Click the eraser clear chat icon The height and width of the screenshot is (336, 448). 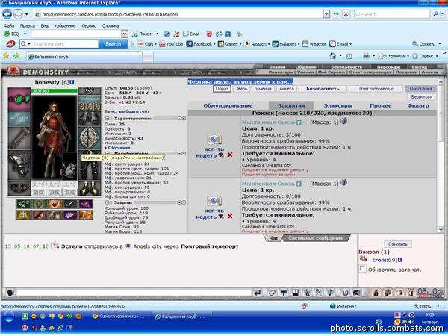click(x=272, y=293)
